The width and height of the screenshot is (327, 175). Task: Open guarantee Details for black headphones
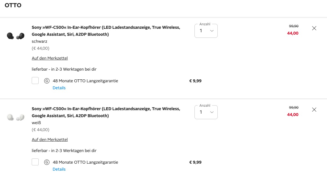click(59, 88)
